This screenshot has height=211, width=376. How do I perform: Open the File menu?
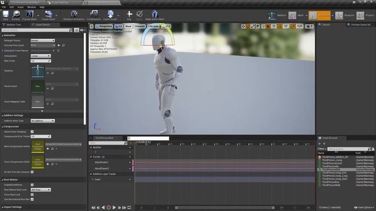tap(4, 7)
